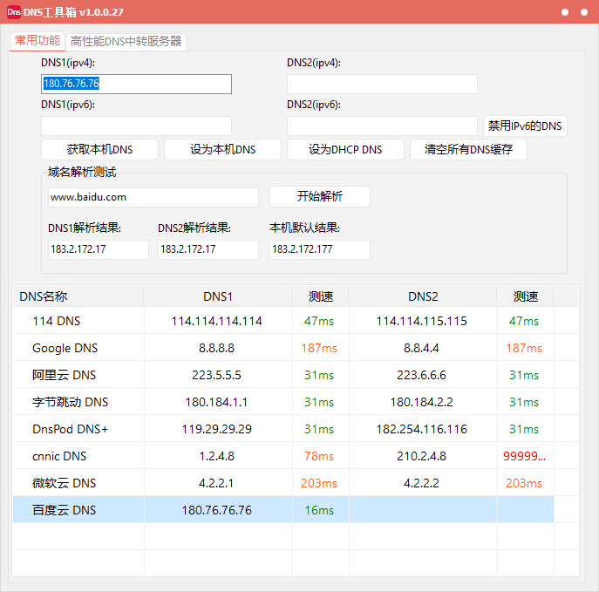The image size is (599, 592).
Task: Click the 清空所有DNS缓存 button
Action: 468,149
